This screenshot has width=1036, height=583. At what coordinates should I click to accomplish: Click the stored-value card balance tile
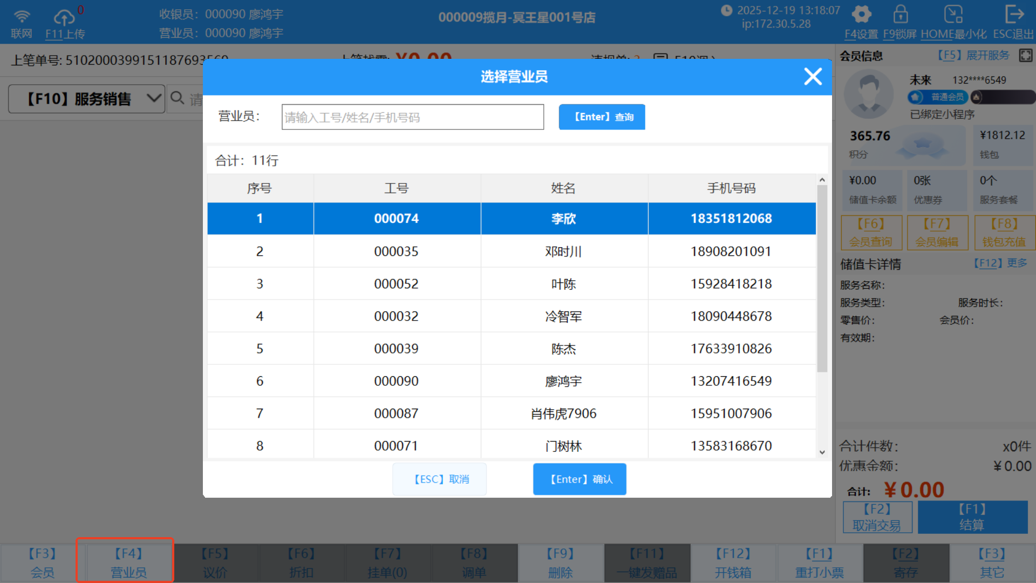pyautogui.click(x=873, y=190)
